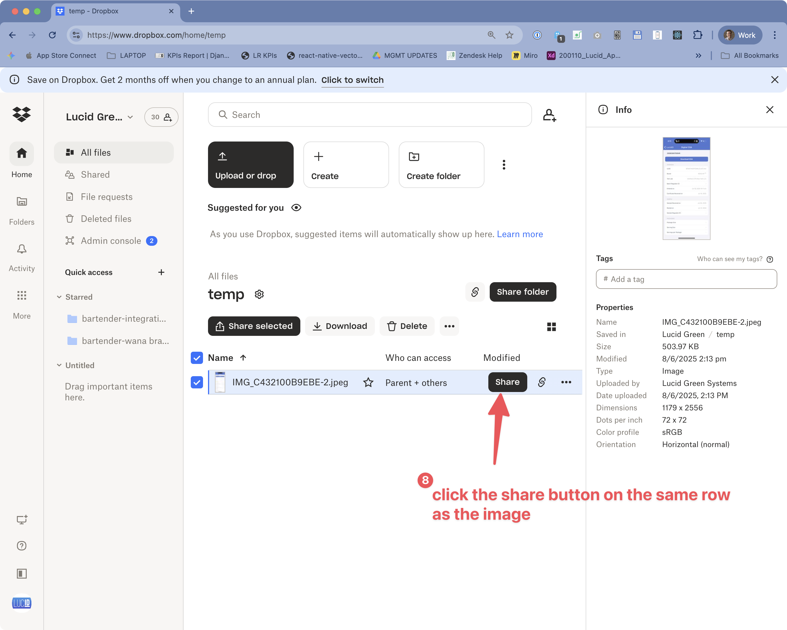
Task: Open the Admin console from sidebar
Action: click(x=110, y=240)
